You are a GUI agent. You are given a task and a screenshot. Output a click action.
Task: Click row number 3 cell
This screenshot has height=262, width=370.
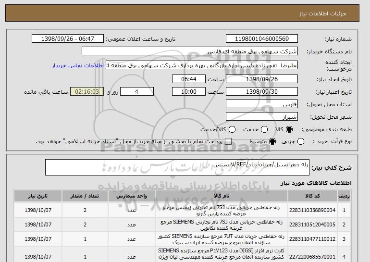click(344, 239)
